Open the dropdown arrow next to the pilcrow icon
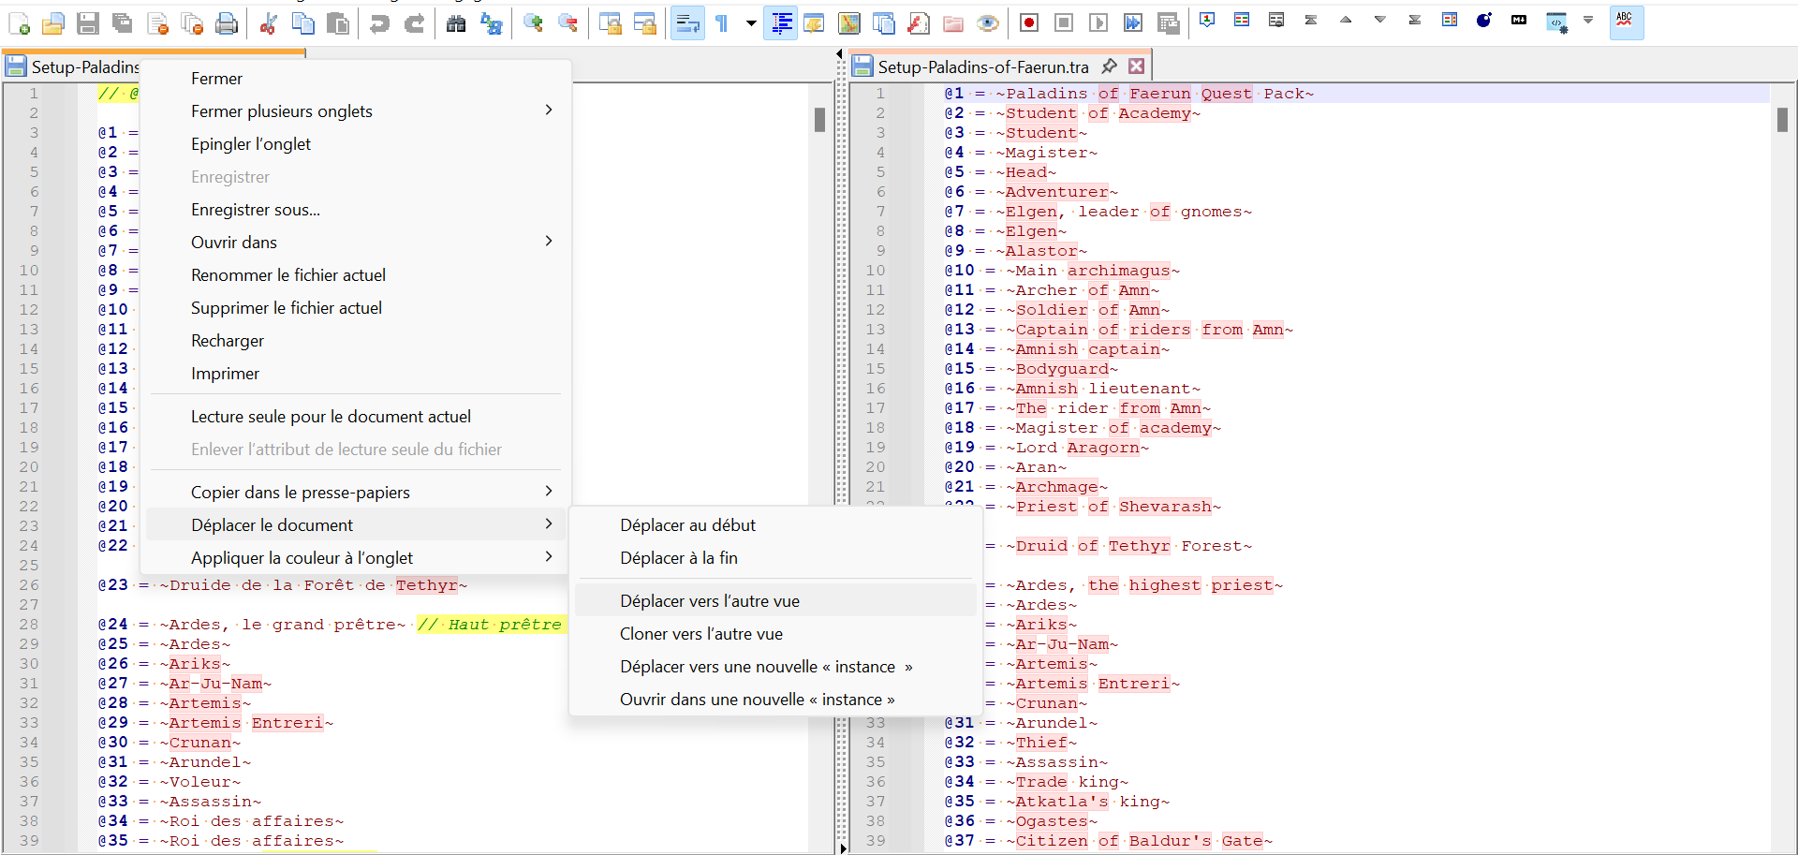 (751, 23)
